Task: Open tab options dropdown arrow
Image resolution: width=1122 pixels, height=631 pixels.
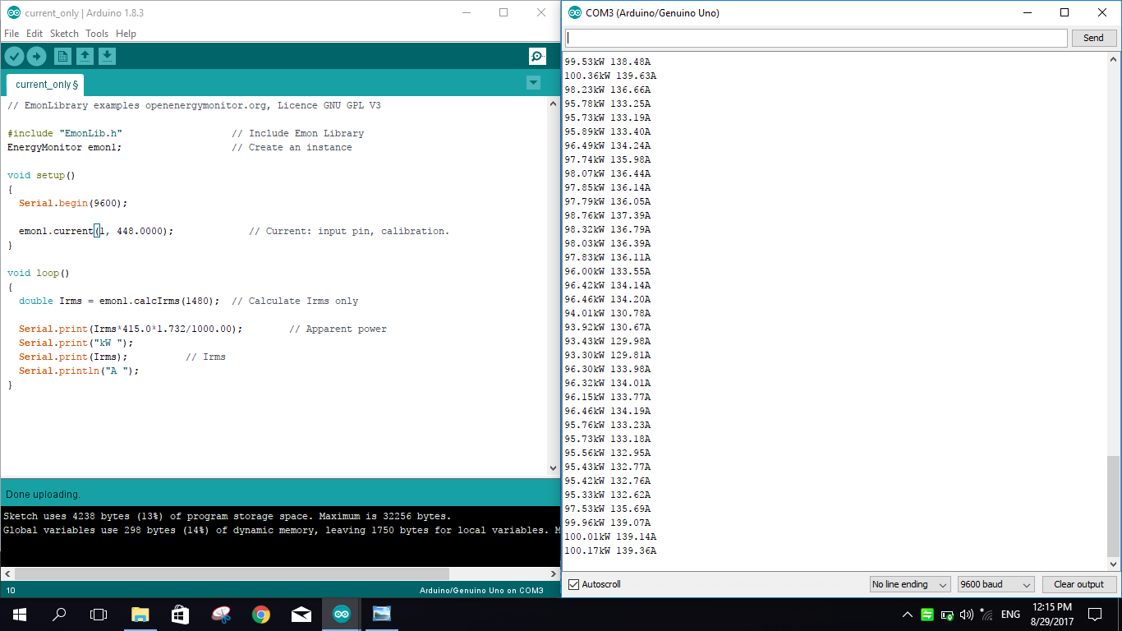Action: pyautogui.click(x=533, y=82)
